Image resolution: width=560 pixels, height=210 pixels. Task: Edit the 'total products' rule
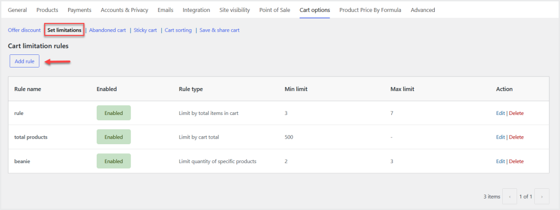(x=501, y=137)
